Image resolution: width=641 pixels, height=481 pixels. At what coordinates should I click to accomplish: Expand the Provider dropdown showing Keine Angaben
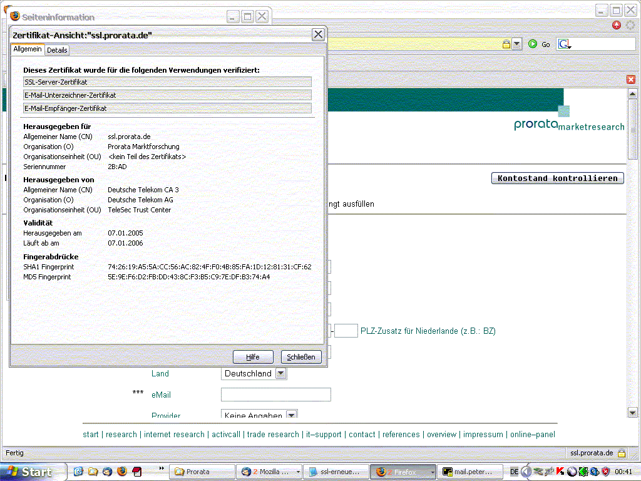click(291, 415)
